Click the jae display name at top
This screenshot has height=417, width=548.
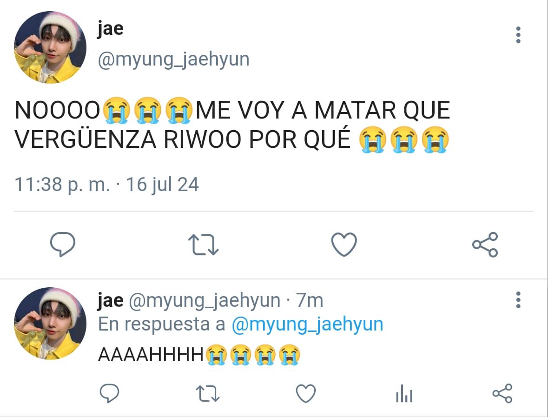point(111,29)
